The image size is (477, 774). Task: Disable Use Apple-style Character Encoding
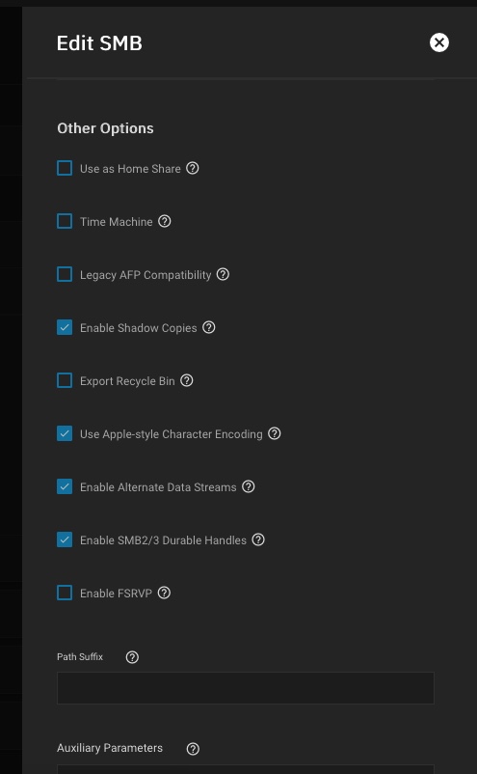[x=65, y=433]
